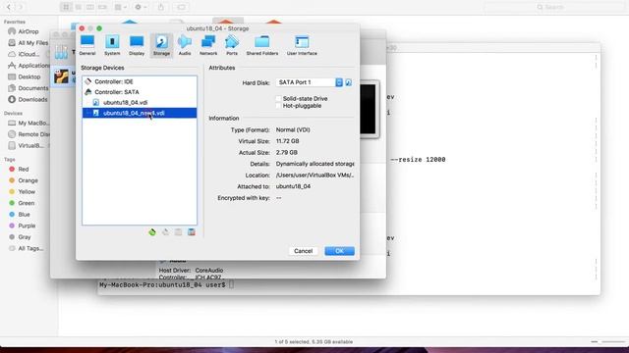The width and height of the screenshot is (629, 353).
Task: Enable the Hot-pluggable checkbox
Action: (278, 106)
